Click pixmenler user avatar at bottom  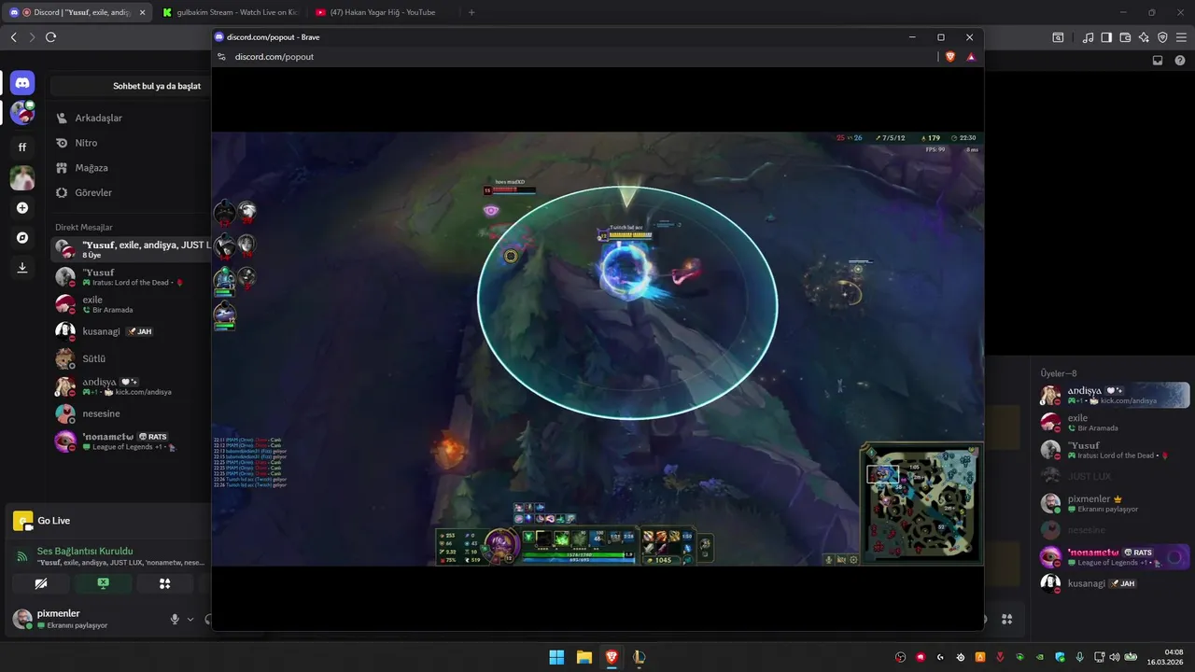(21, 619)
